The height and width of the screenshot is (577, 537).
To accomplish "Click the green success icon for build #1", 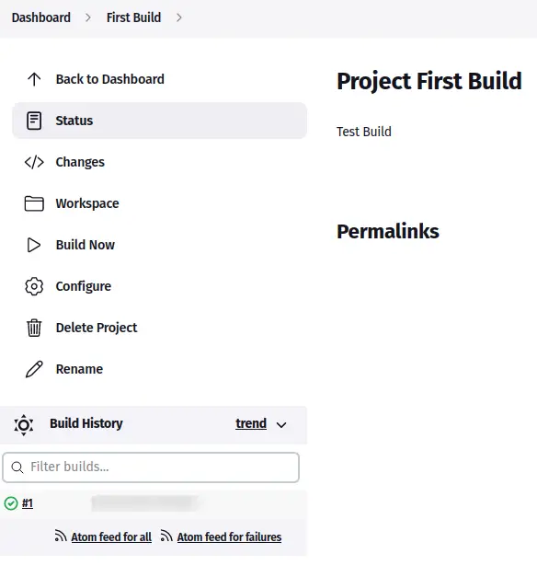I will pyautogui.click(x=11, y=503).
